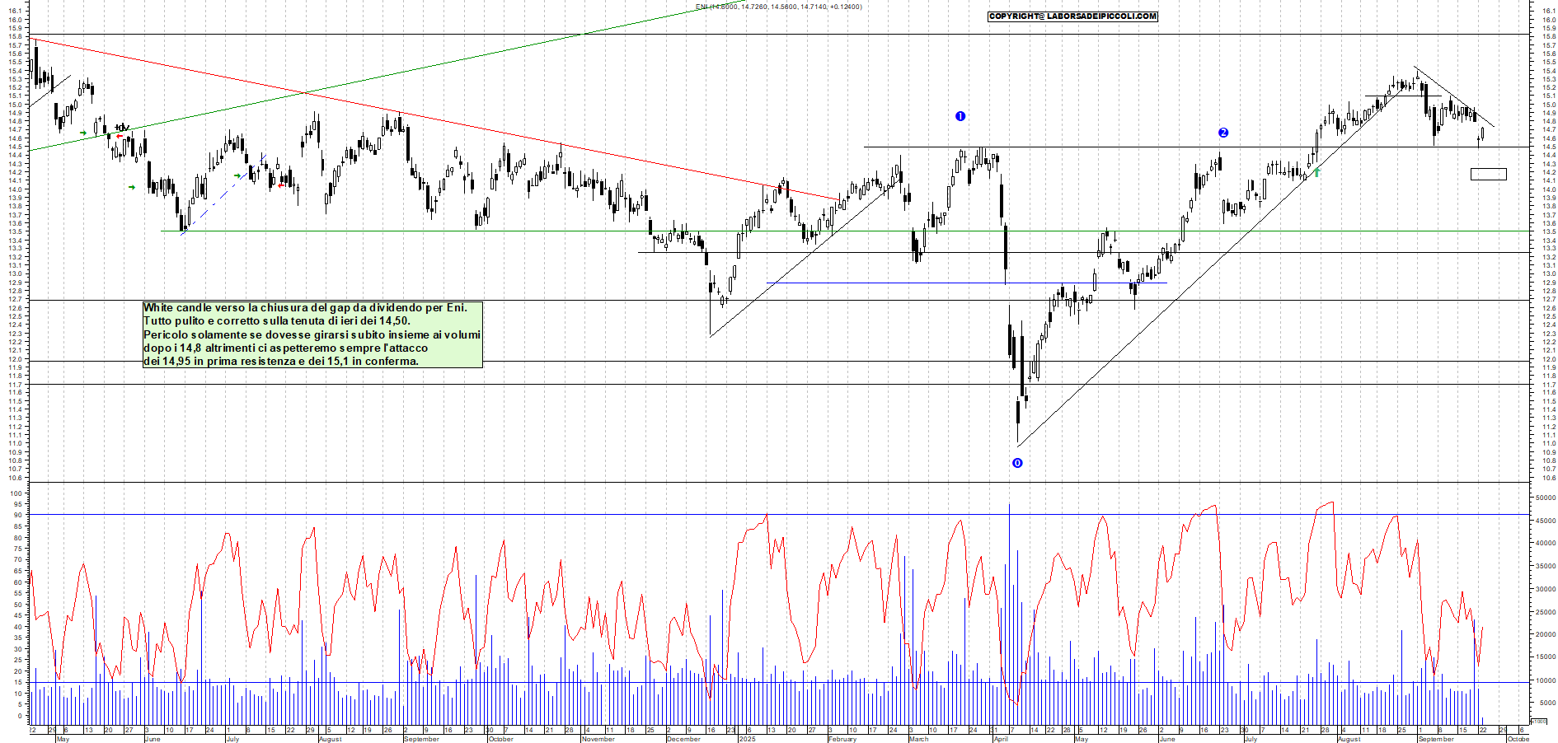The width and height of the screenshot is (1558, 743).
Task: Click the '10000' volume scale label
Action: (1546, 680)
